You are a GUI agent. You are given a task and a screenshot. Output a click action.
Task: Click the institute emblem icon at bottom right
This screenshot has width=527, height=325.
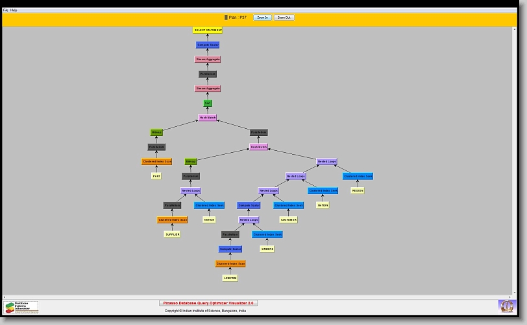(x=506, y=305)
